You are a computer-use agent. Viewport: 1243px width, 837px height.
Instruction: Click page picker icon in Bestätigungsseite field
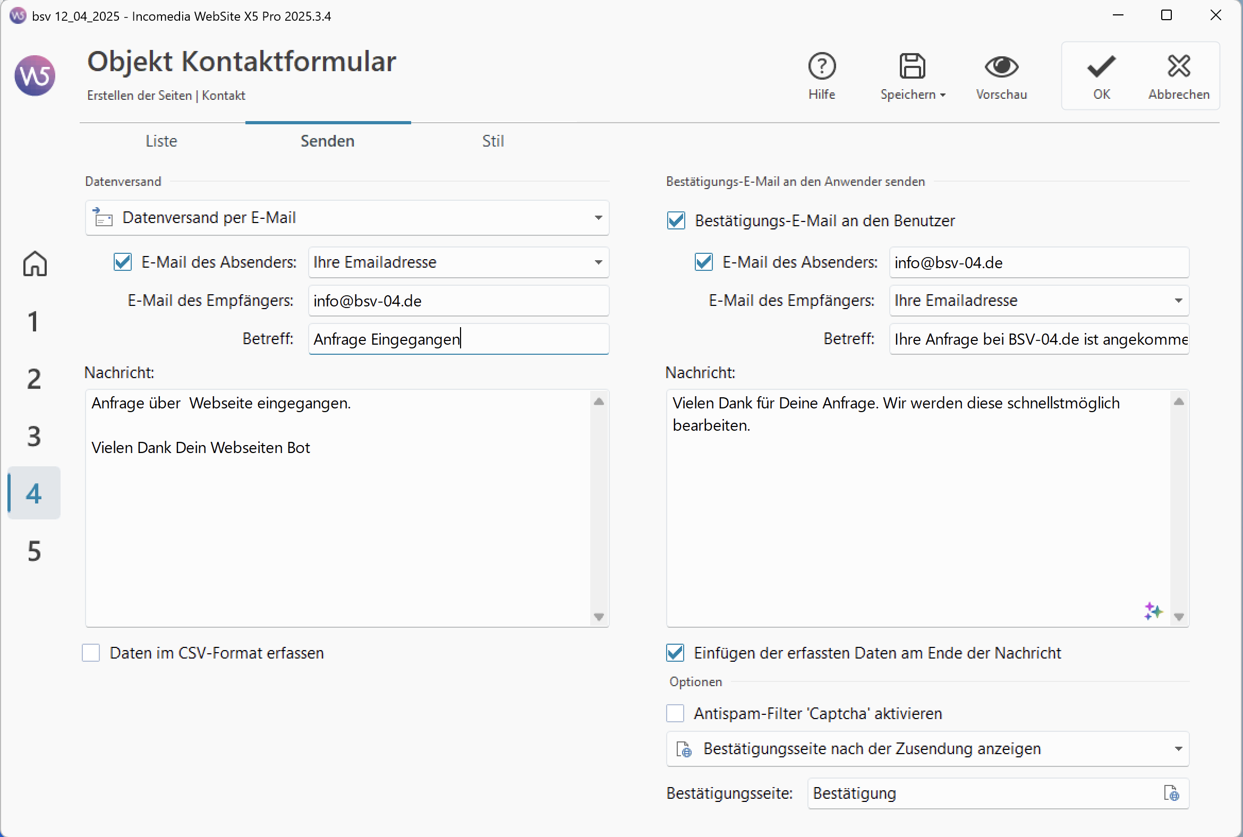click(1171, 793)
